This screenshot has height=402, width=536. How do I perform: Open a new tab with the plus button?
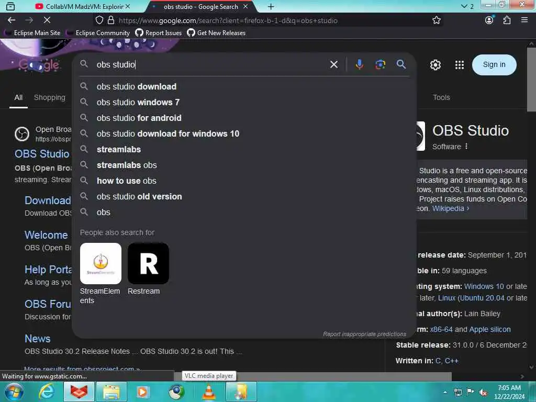(x=271, y=6)
